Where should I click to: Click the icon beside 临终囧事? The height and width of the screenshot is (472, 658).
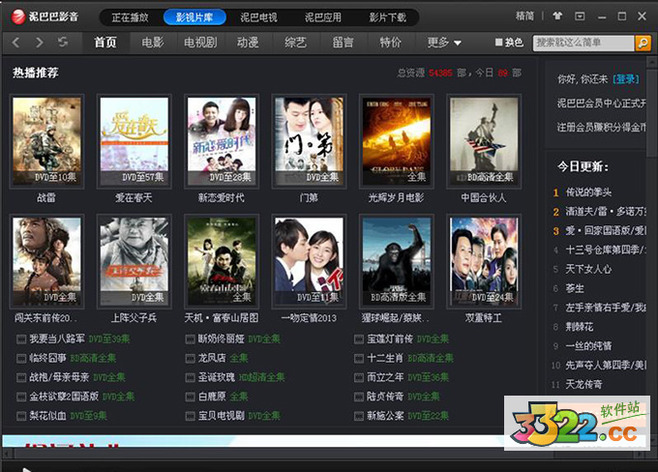click(21, 358)
